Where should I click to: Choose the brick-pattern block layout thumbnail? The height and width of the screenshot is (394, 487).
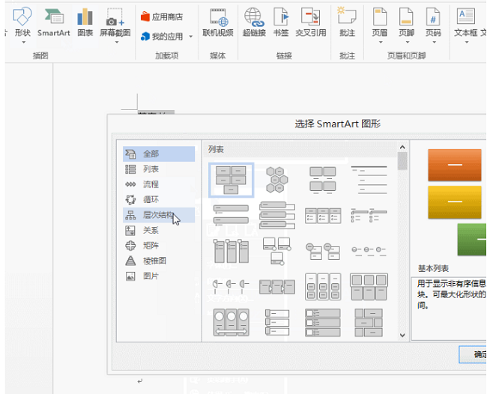(x=369, y=322)
